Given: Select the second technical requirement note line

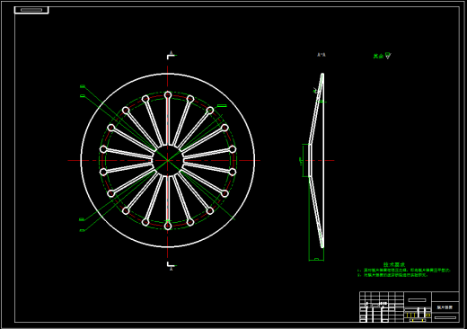Looking at the screenshot, I should 392,275.
